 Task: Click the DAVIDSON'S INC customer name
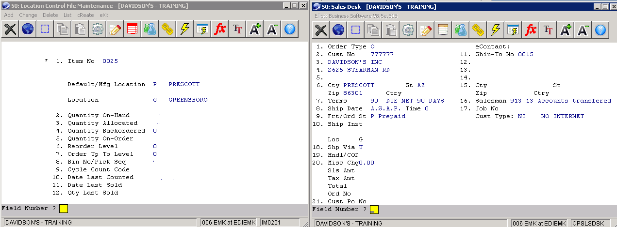(x=355, y=62)
